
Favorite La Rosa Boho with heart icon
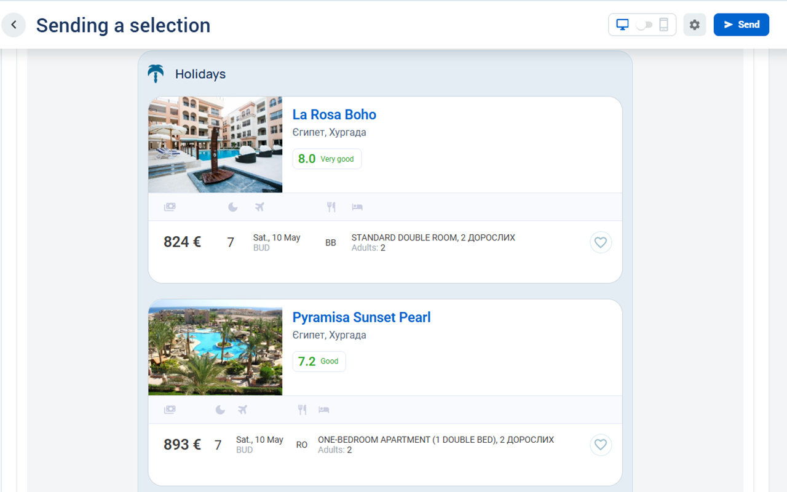tap(601, 242)
